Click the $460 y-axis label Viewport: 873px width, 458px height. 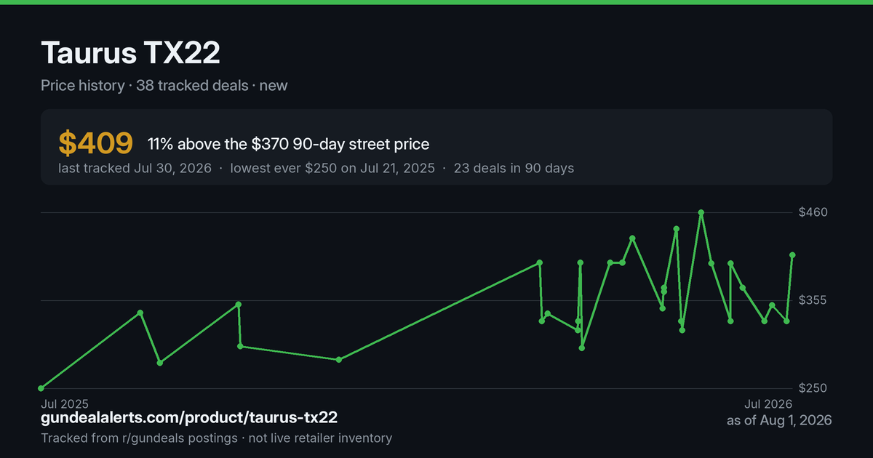(814, 212)
